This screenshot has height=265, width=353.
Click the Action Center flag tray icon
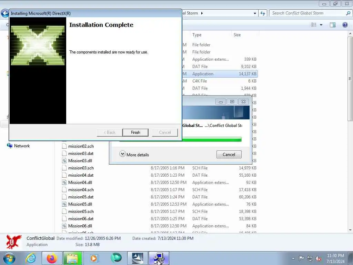click(301, 258)
